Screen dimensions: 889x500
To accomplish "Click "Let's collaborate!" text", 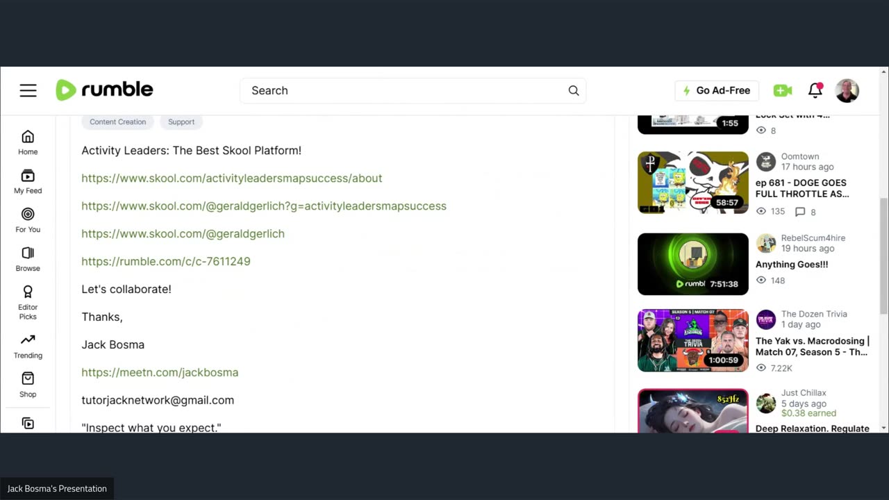I will click(126, 289).
